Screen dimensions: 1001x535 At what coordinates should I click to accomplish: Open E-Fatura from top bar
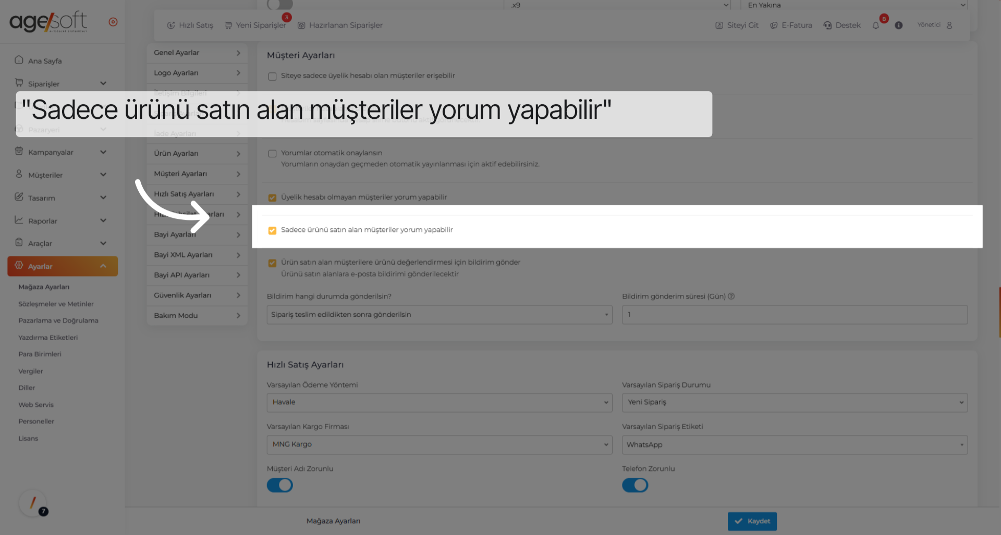791,25
